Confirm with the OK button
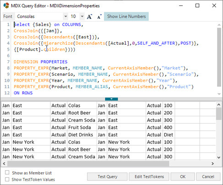 pos(183,177)
